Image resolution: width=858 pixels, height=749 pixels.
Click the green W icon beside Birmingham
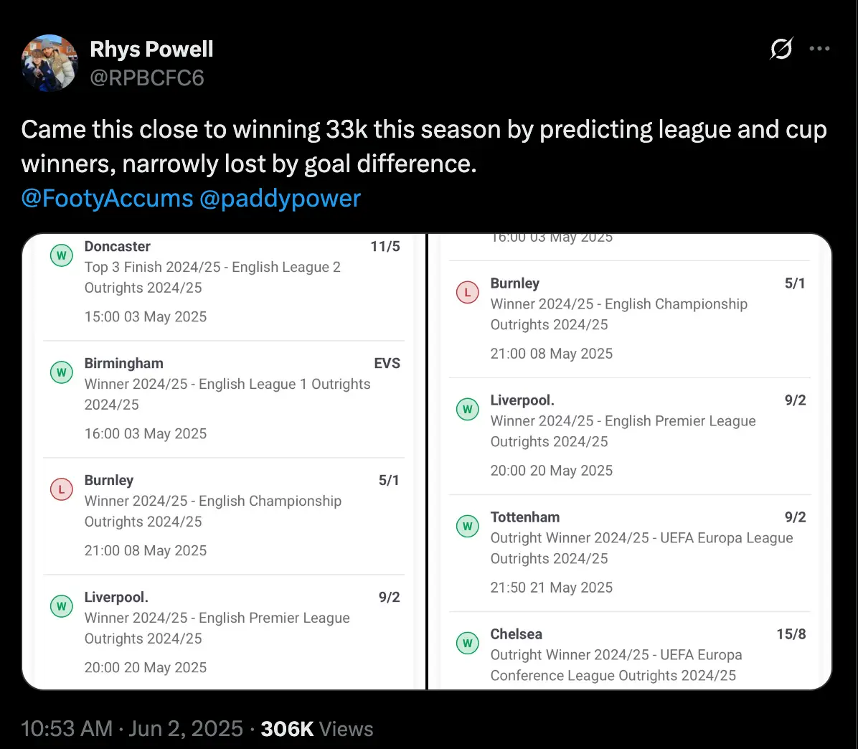point(62,372)
